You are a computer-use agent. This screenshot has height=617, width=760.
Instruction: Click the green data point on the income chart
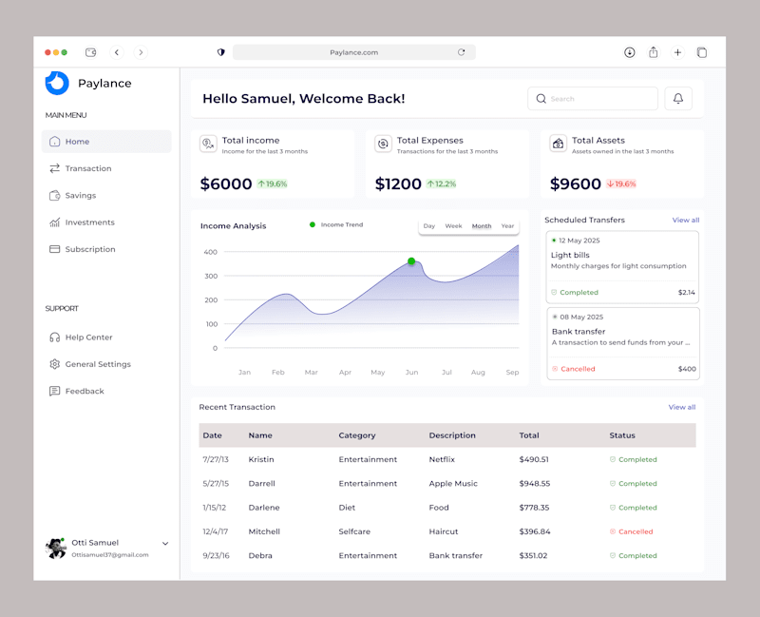tap(411, 261)
